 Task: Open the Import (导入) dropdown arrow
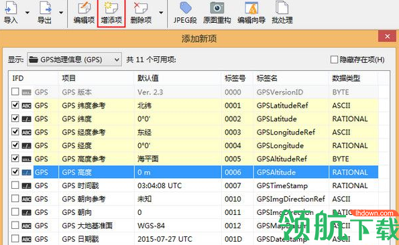coord(27,13)
